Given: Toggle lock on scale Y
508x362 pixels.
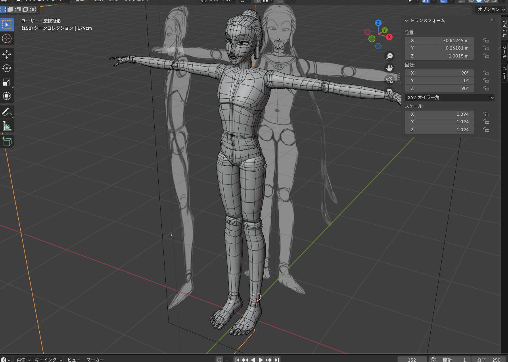Looking at the screenshot, I should (486, 122).
